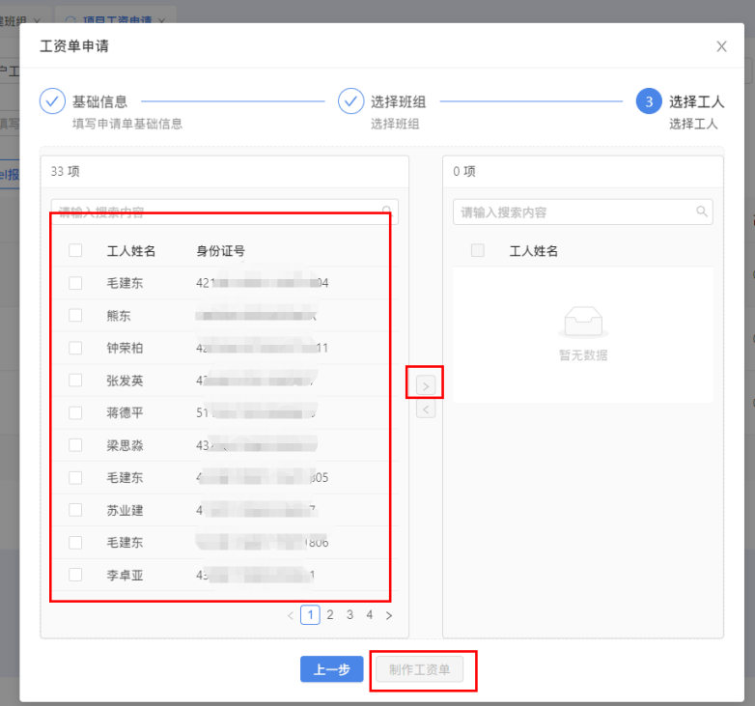The width and height of the screenshot is (755, 706).
Task: Select worker 钟荣柏 checkbox
Action: click(x=75, y=348)
